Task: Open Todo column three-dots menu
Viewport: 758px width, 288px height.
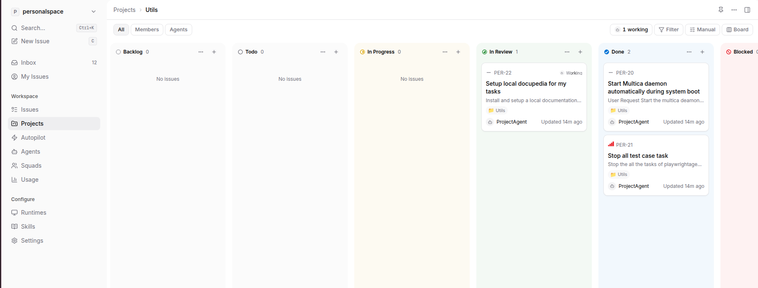Action: (x=323, y=52)
